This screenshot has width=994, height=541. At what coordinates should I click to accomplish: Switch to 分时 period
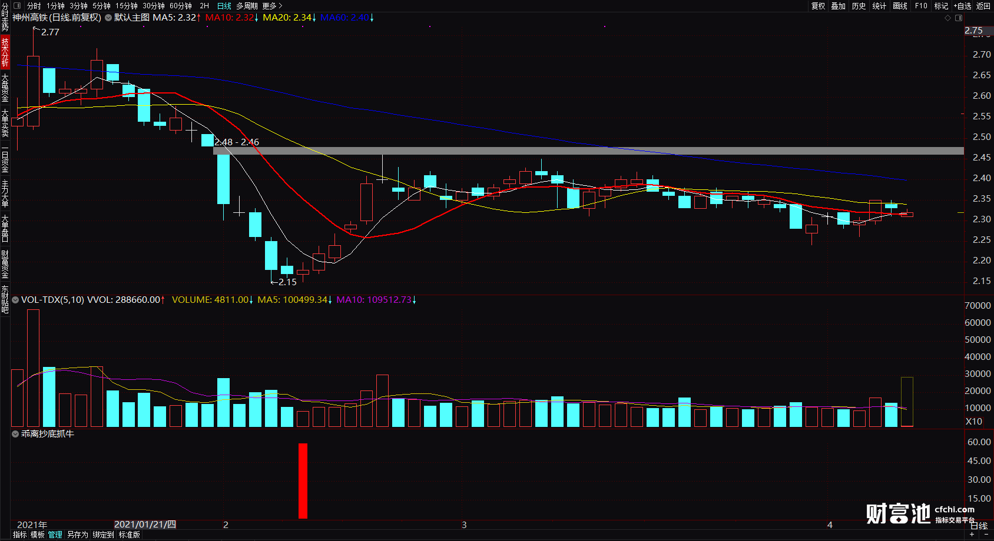[34, 6]
